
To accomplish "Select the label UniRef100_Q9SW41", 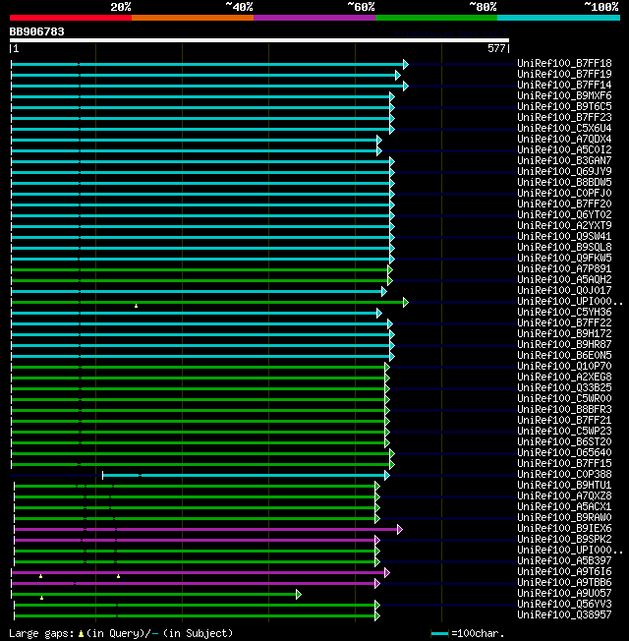I will 564,237.
